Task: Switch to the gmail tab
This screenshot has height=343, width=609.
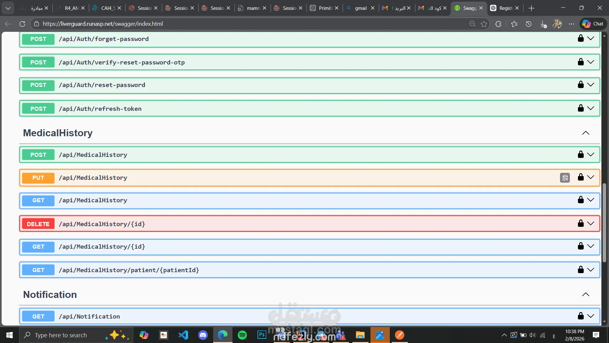Action: click(x=361, y=8)
